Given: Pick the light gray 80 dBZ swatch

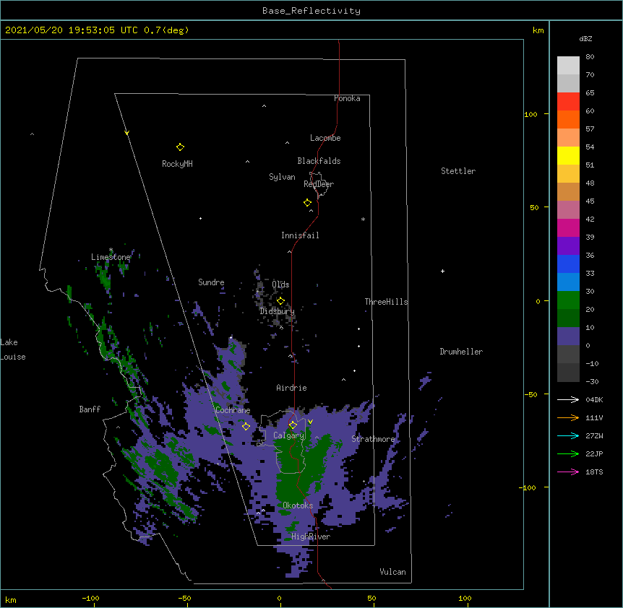Looking at the screenshot, I should [568, 66].
